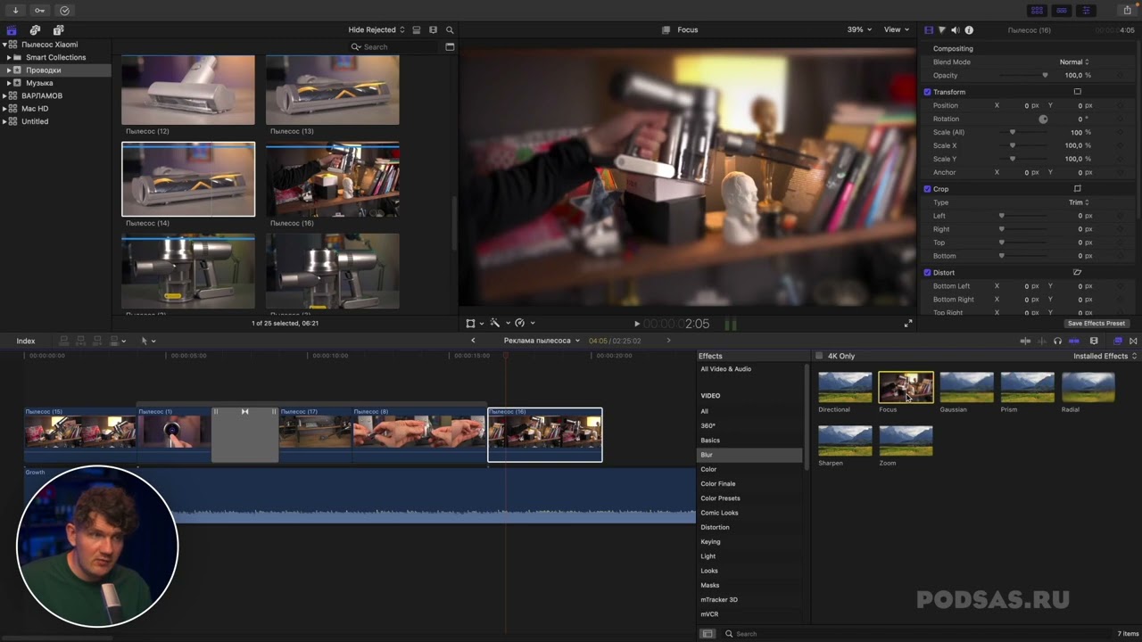Select the Пылесос (12) clip thumbnail
1142x642 pixels.
tap(188, 90)
